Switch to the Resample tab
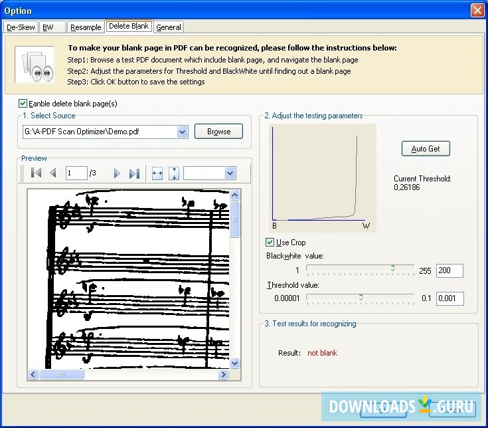Screen dimensions: 488x428 86,27
